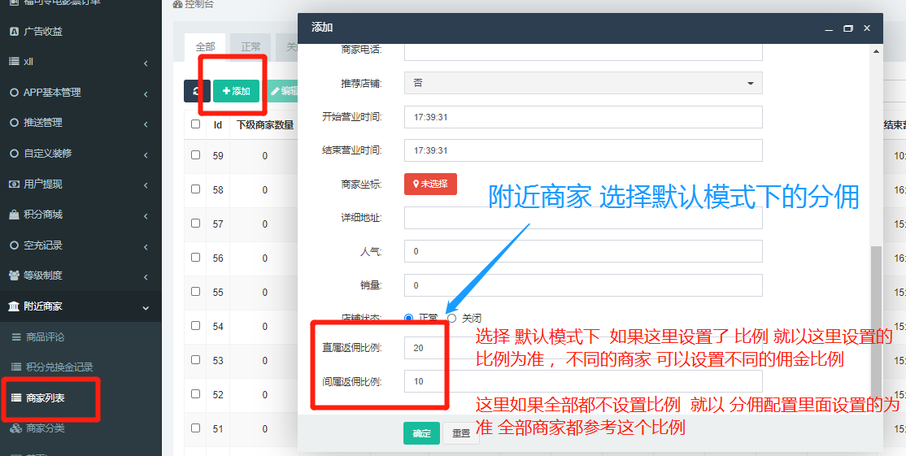Screen dimensions: 906x456
Task: Click the 推送管理 circle icon
Action: 15,123
